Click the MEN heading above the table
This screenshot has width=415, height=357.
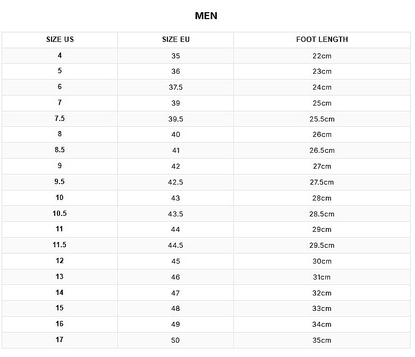tap(206, 16)
